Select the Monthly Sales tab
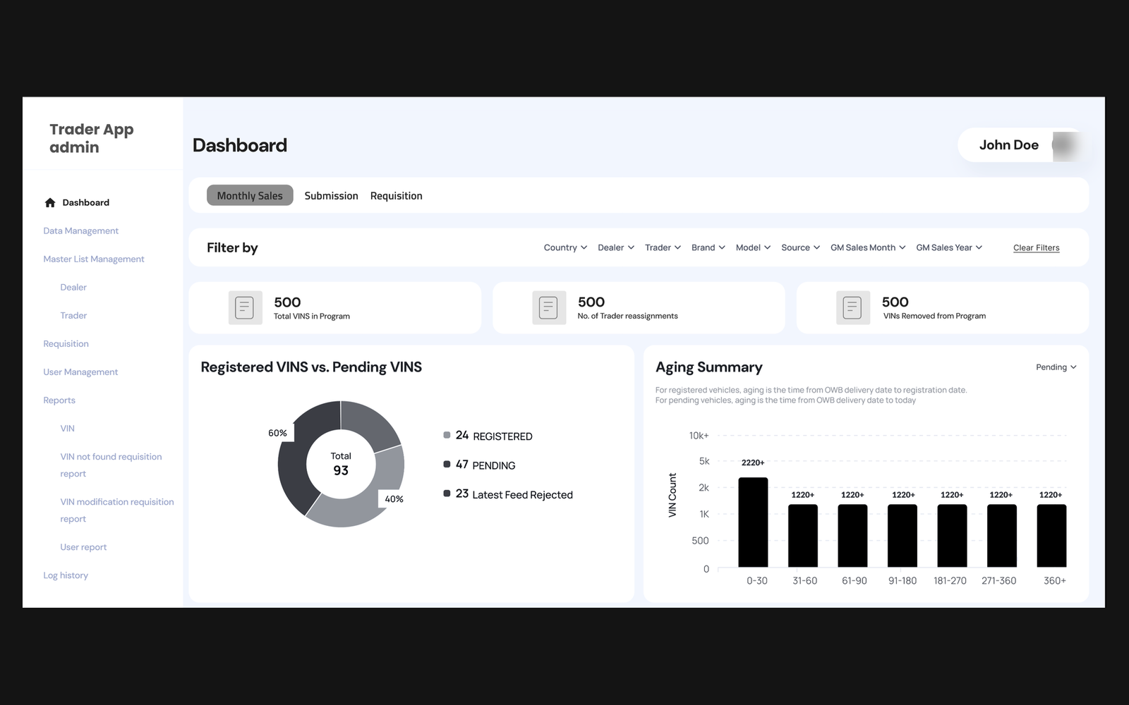 (250, 195)
